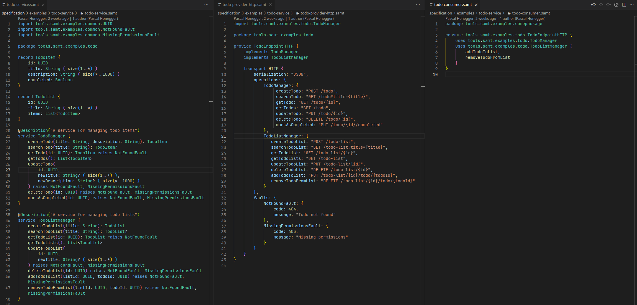Image resolution: width=637 pixels, height=305 pixels.
Task: Click the '1 author' code lens in the todo-service editor
Action: 95,19
